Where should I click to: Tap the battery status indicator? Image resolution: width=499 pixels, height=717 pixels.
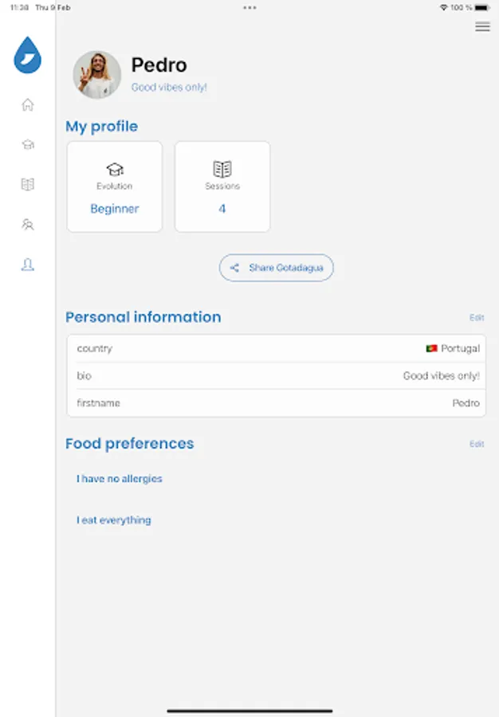[484, 7]
